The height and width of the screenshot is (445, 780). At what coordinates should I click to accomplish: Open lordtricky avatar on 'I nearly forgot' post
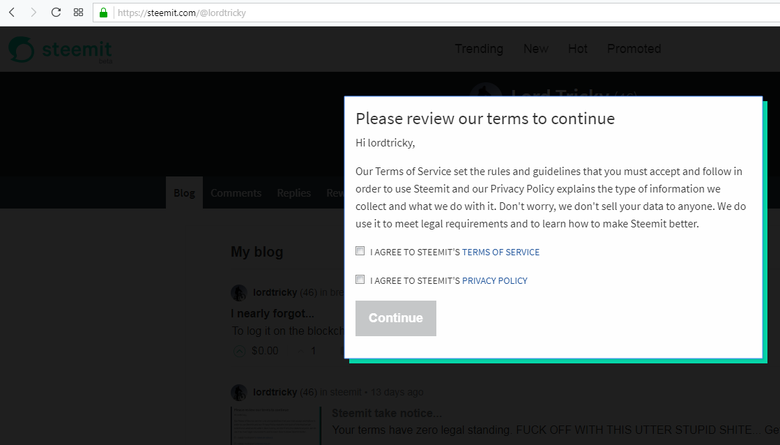click(239, 293)
